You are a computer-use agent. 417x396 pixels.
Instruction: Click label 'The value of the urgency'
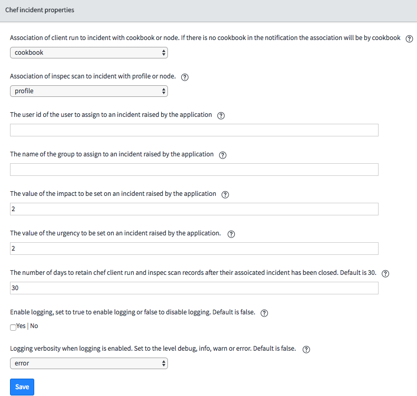click(x=45, y=233)
